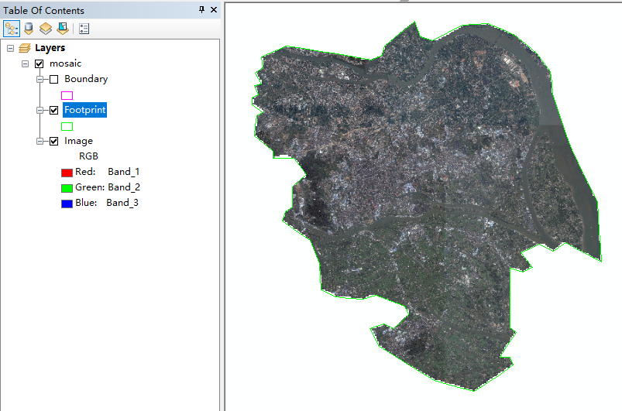Select the Footprint layer name
The width and height of the screenshot is (622, 411).
pyautogui.click(x=85, y=110)
